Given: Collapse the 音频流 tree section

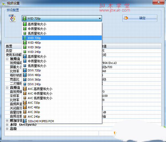Looking at the screenshot, I should click(7, 88).
